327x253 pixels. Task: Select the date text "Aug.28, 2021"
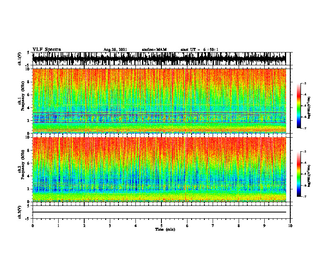(x=115, y=50)
